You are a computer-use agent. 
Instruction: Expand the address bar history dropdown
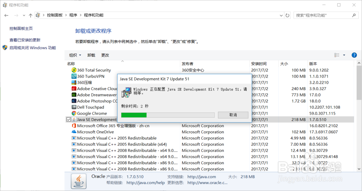pos(281,15)
